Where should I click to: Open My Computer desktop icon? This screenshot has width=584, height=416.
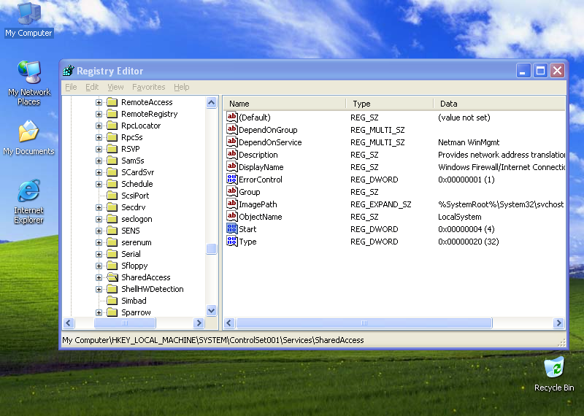pyautogui.click(x=28, y=20)
